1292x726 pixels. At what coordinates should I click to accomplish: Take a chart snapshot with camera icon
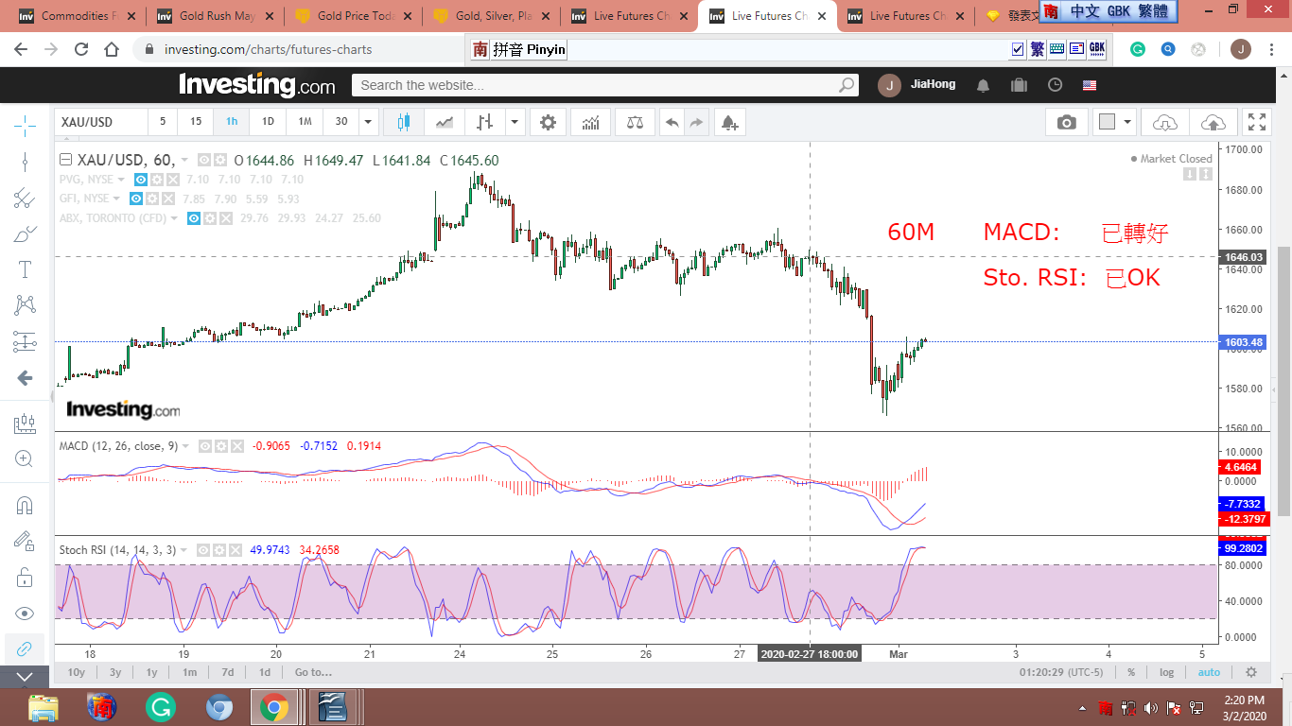point(1066,122)
